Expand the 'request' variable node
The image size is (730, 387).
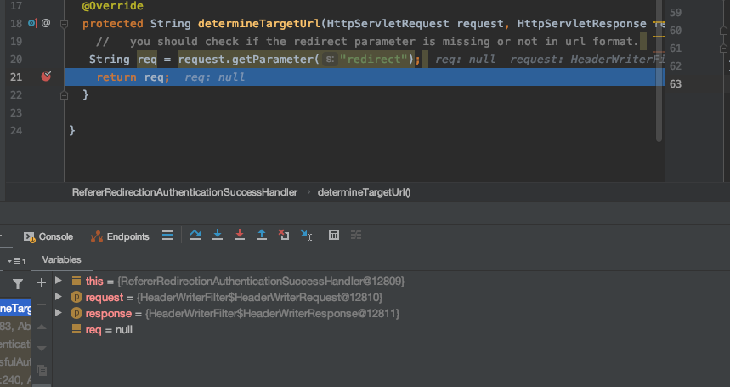point(59,297)
